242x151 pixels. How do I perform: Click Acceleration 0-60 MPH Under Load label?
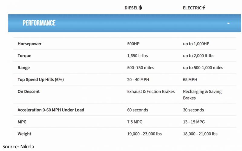51,110
